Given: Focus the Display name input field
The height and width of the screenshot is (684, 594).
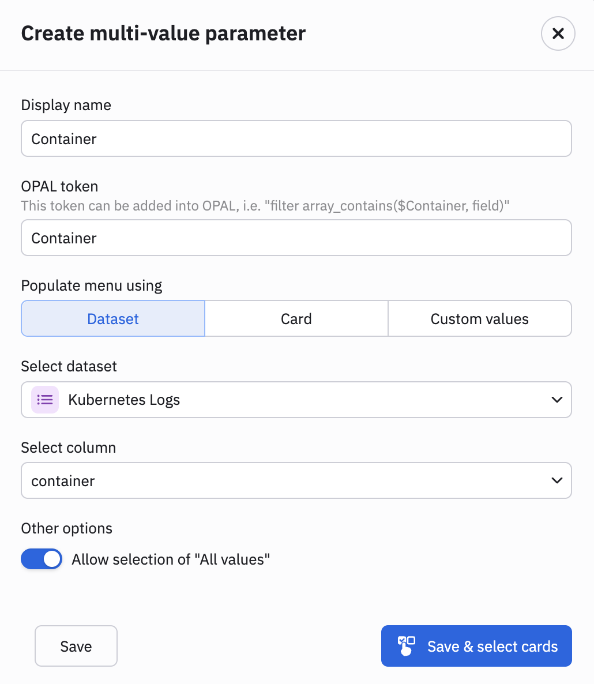Looking at the screenshot, I should point(296,139).
